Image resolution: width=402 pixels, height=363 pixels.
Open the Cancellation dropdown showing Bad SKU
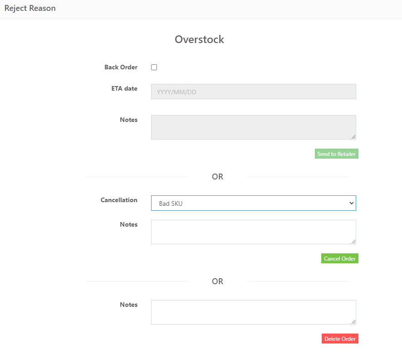coord(253,203)
